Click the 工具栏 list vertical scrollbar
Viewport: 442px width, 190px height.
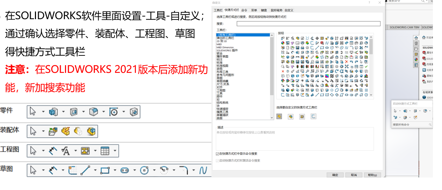coord(272,77)
